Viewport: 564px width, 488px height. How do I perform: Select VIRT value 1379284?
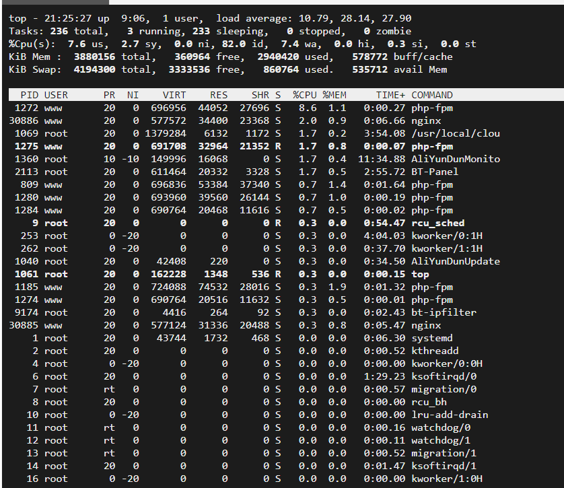[x=166, y=133]
